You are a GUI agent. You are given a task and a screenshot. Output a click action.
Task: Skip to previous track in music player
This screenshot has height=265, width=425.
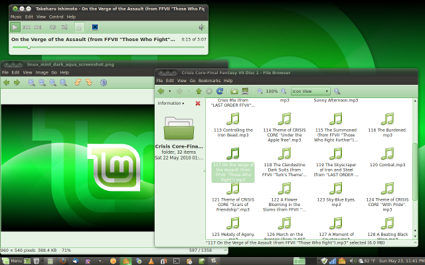point(27,27)
